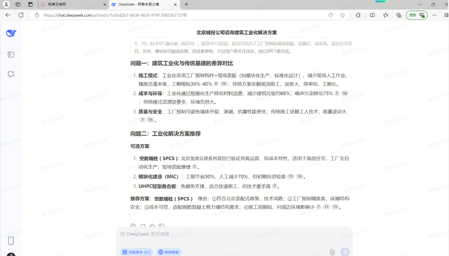Toggle 深度思考 (R1) mode

136,252
